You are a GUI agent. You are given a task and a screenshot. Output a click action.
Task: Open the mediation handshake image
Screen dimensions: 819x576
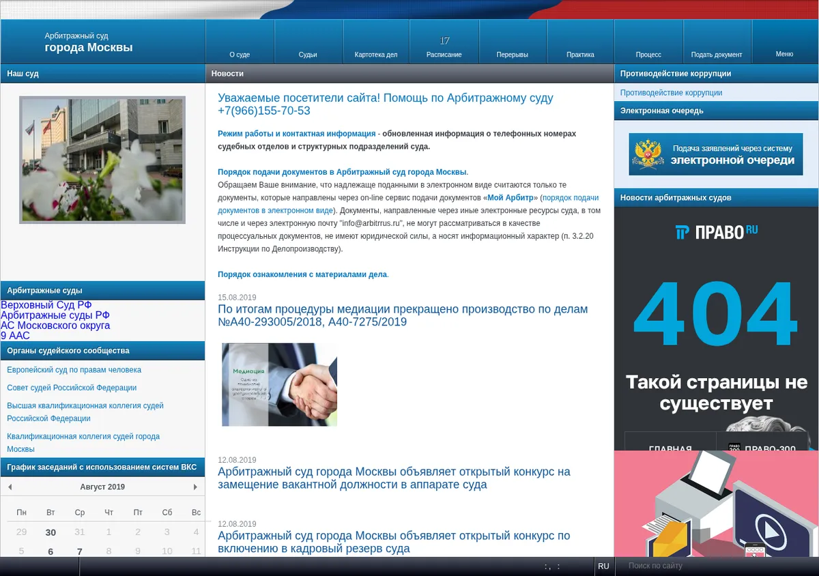coord(279,384)
